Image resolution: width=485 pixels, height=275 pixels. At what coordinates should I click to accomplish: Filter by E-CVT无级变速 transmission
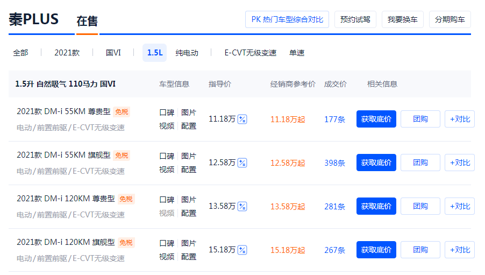point(250,53)
